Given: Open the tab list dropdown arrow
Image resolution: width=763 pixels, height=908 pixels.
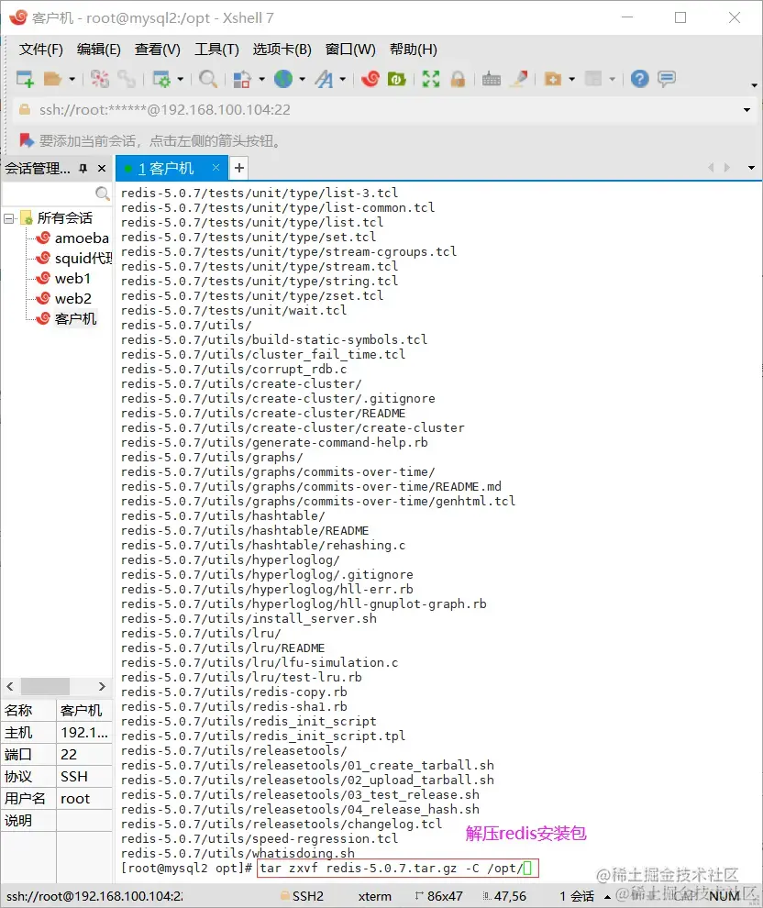Looking at the screenshot, I should click(x=751, y=168).
